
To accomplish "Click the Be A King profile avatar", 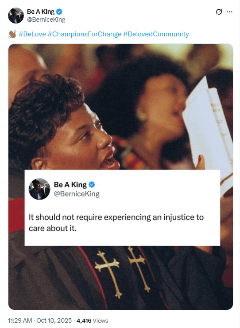I will pyautogui.click(x=16, y=15).
